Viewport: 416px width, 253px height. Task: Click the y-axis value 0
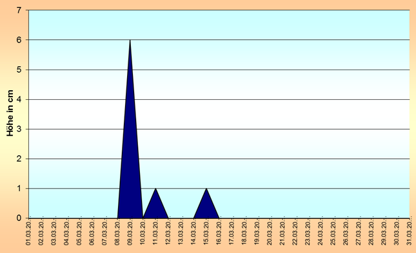coord(19,218)
